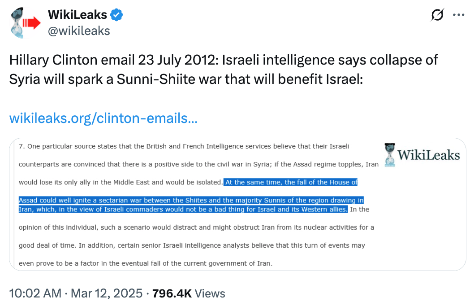View the 796.4K Views count

point(189,293)
